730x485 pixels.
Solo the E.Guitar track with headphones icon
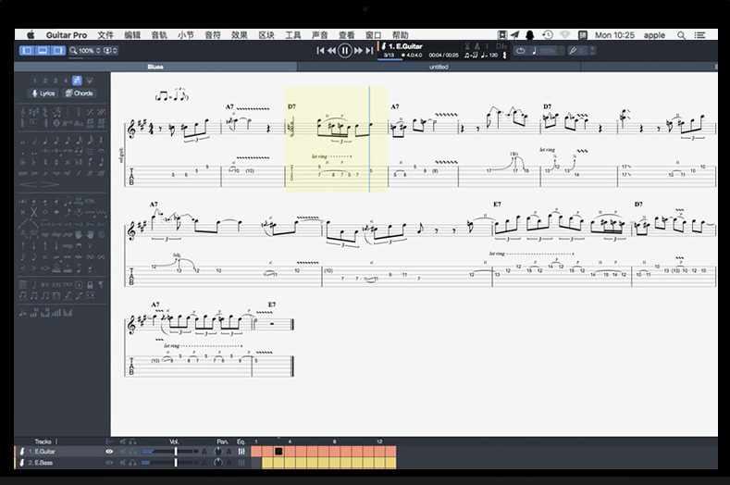tap(132, 452)
